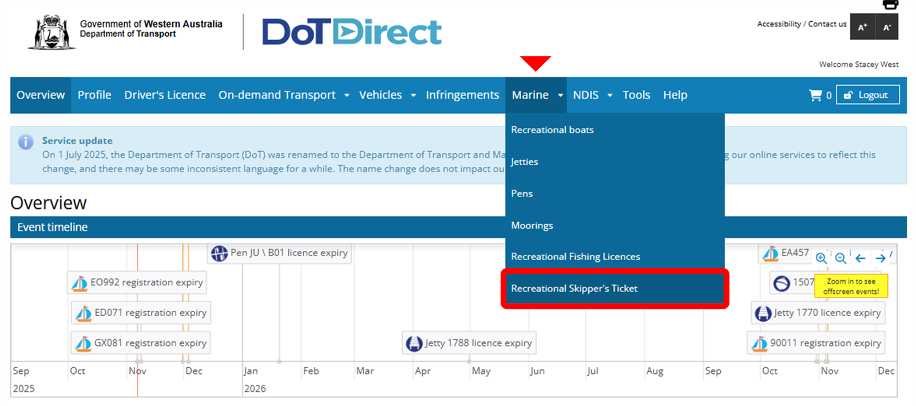Select the Jetty 1788 licence expiry event
Screen dimensions: 916x406
pos(470,343)
